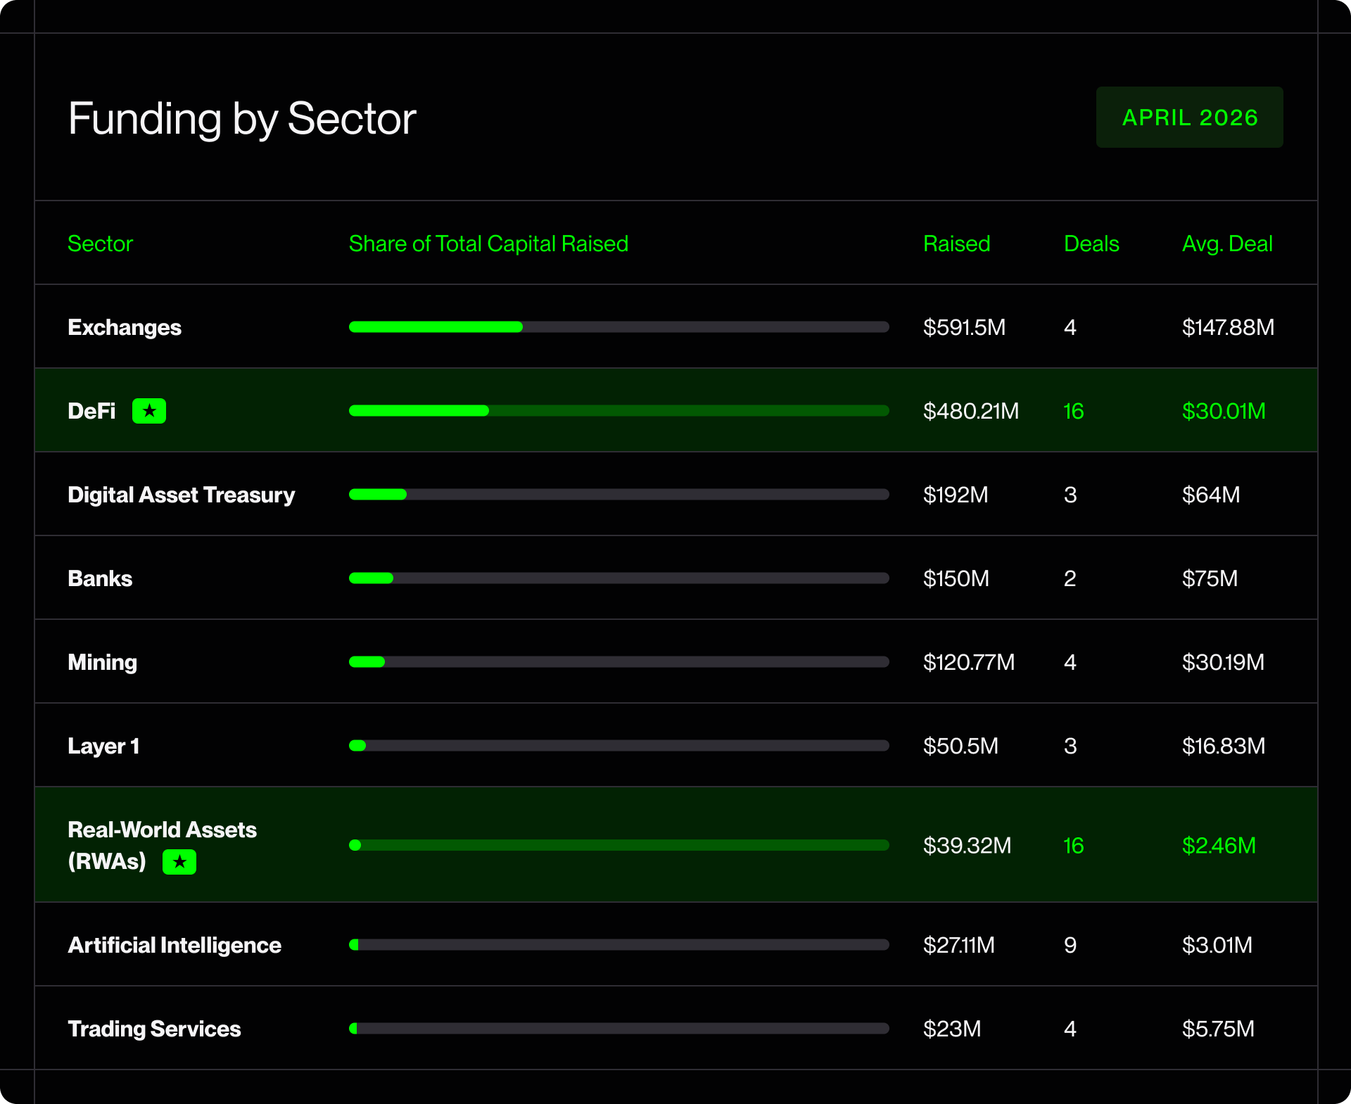
Task: Click the DeFi share progress bar
Action: (x=619, y=411)
